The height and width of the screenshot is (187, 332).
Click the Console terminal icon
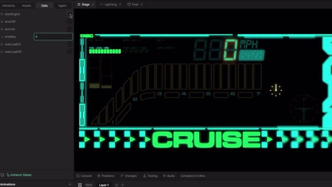[78, 176]
